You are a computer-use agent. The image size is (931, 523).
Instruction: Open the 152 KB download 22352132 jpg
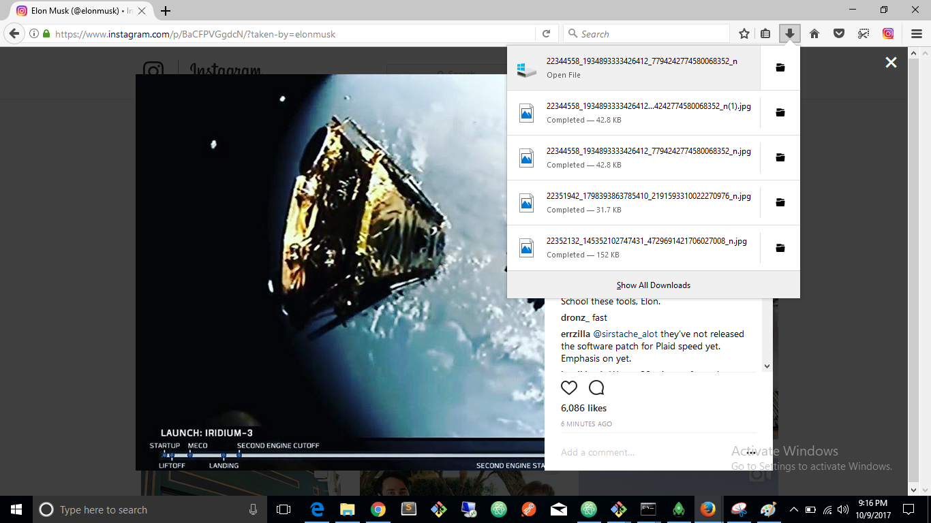coord(633,248)
